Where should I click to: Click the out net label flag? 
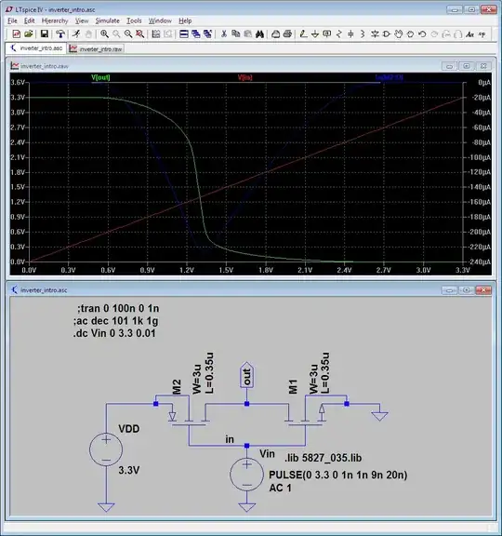click(246, 375)
